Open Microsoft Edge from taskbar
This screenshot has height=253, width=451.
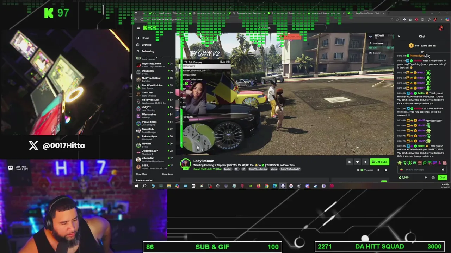pos(275,186)
